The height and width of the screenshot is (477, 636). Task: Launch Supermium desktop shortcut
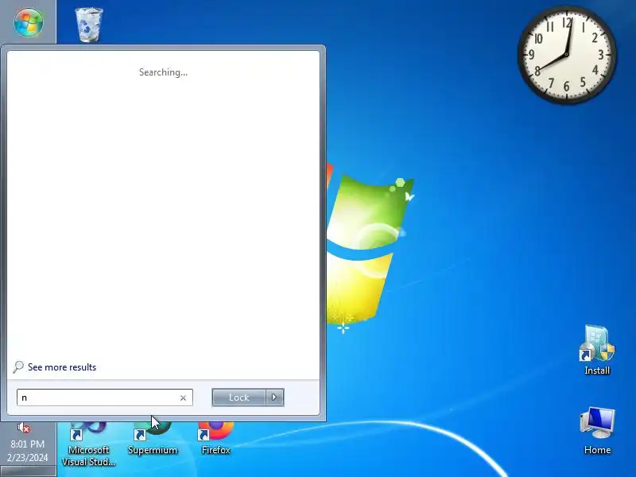153,439
